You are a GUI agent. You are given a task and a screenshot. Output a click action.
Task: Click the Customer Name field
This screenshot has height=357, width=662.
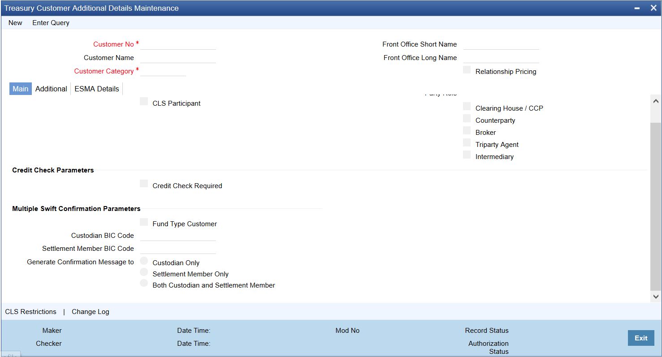[178, 58]
